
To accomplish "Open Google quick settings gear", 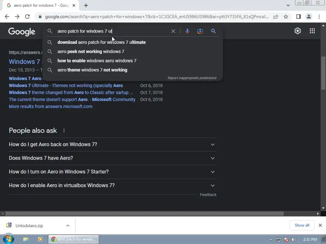I will pos(298,31).
